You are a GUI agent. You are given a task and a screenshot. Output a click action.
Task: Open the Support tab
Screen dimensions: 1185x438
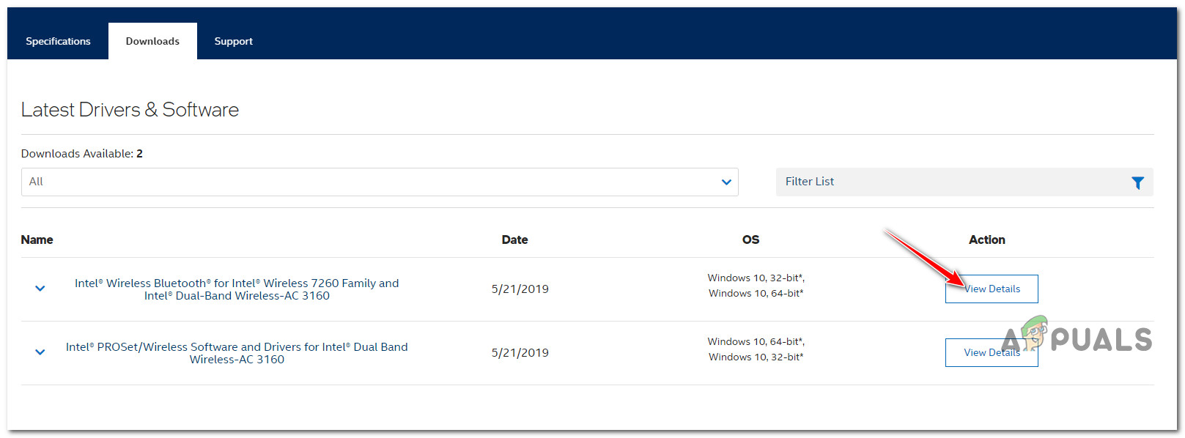233,41
